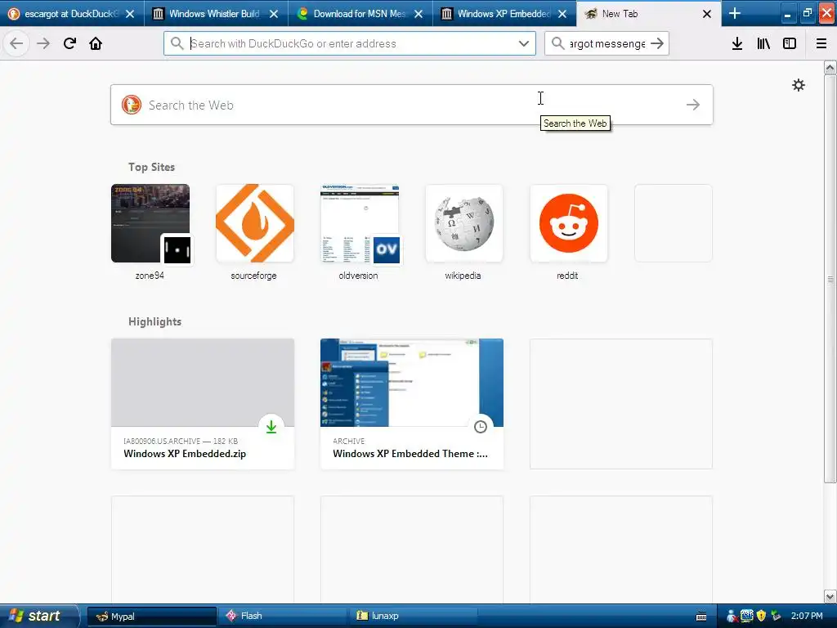The width and height of the screenshot is (837, 628).
Task: Open Windows XP Embedded Theme highlight card
Action: click(412, 404)
